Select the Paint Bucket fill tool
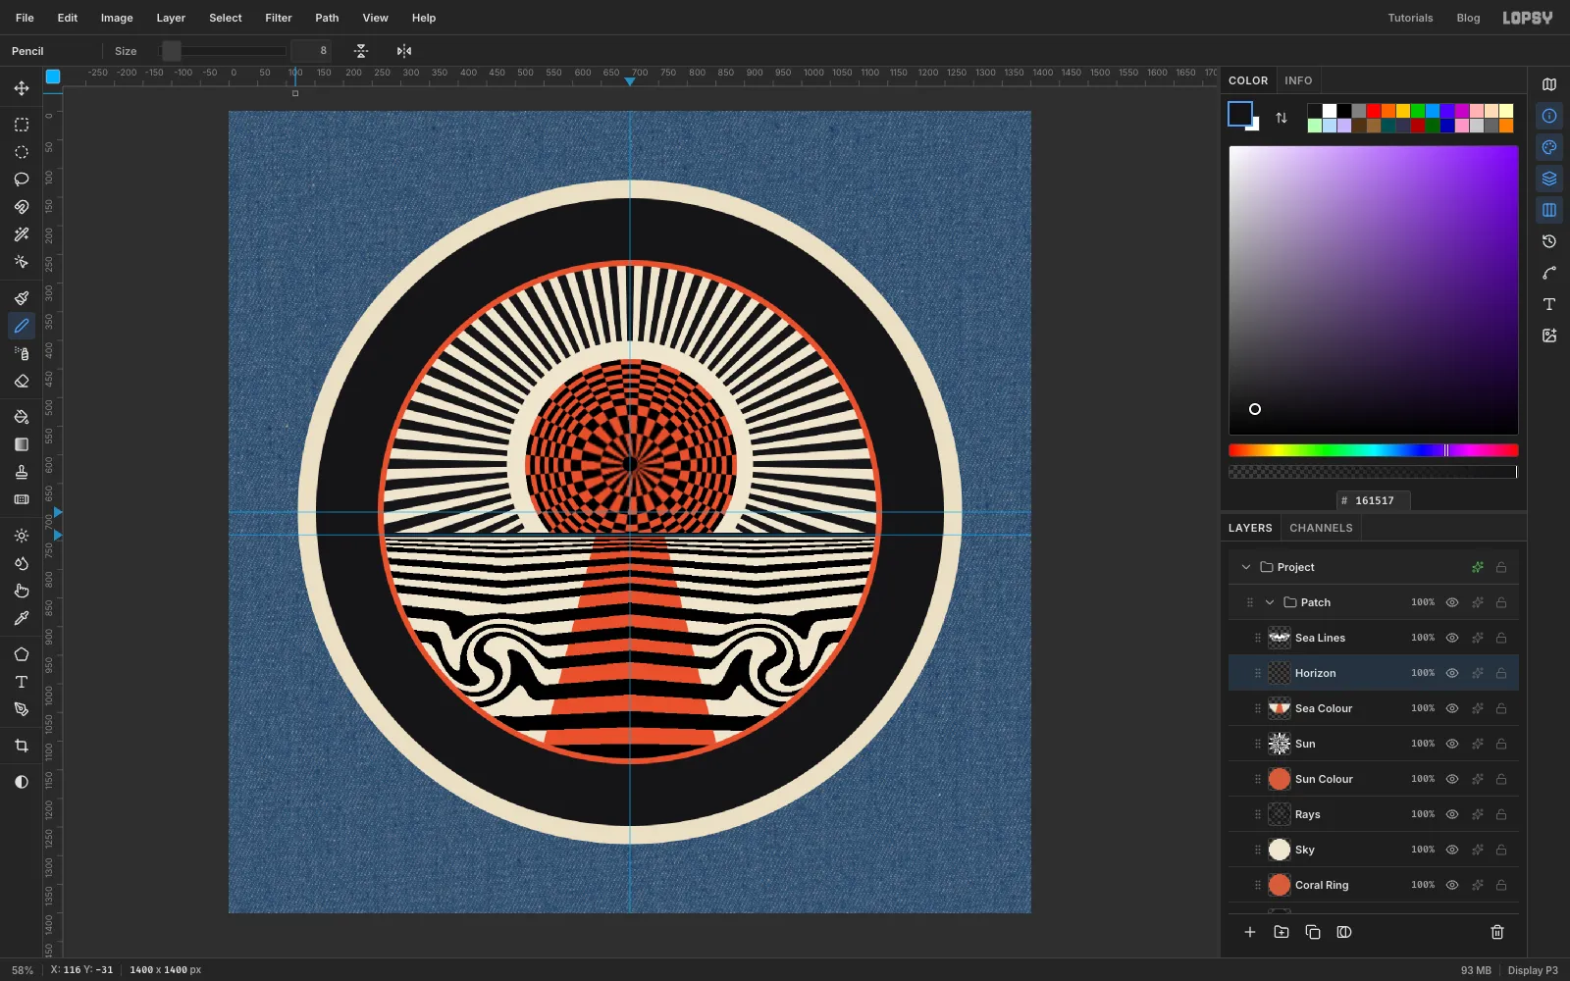 pos(22,417)
